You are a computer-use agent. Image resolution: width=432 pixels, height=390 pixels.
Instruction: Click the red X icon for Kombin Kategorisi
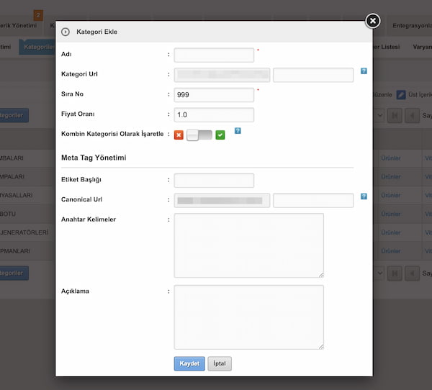coord(179,135)
